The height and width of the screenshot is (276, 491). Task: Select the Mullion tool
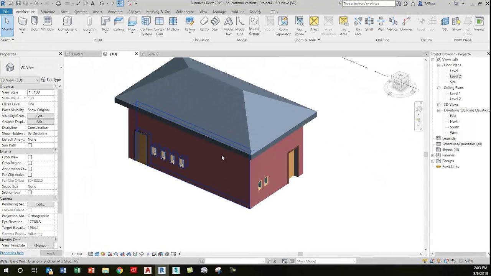click(x=173, y=24)
